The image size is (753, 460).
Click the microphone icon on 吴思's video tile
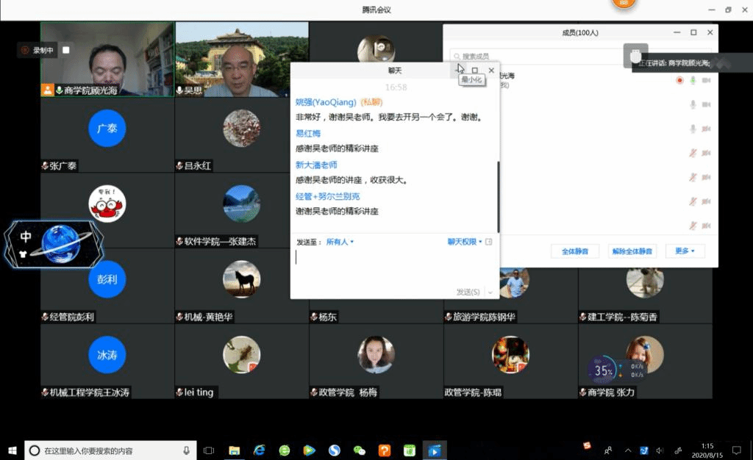(x=179, y=90)
